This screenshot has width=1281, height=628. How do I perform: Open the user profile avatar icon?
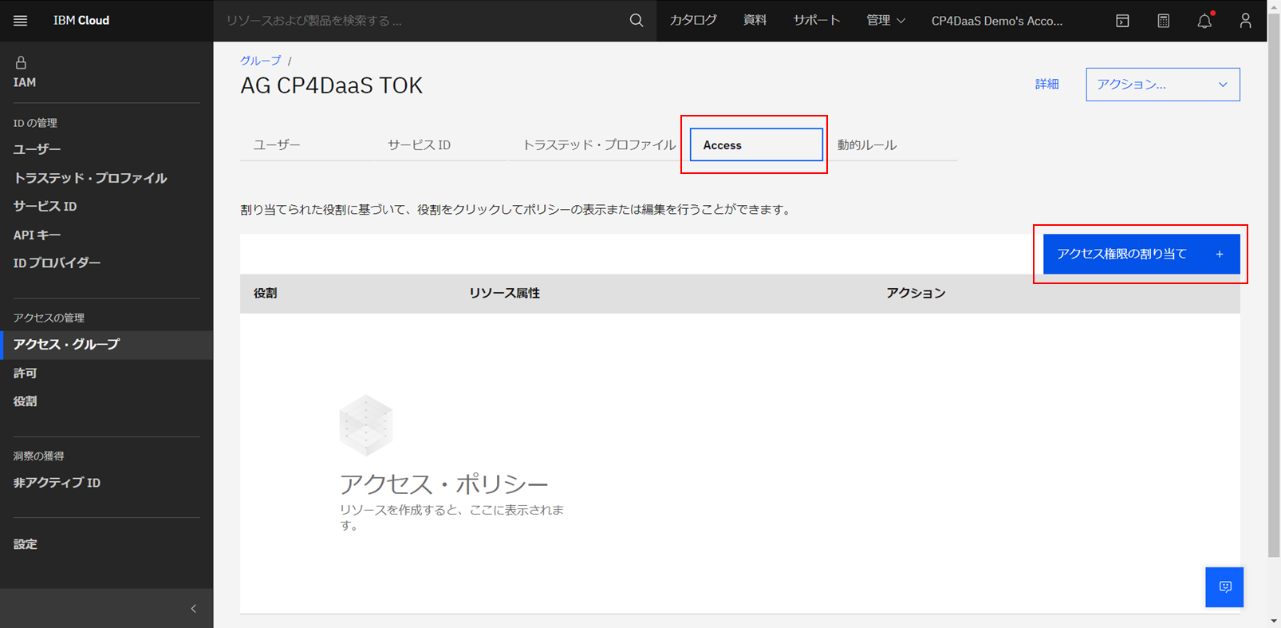tap(1245, 21)
